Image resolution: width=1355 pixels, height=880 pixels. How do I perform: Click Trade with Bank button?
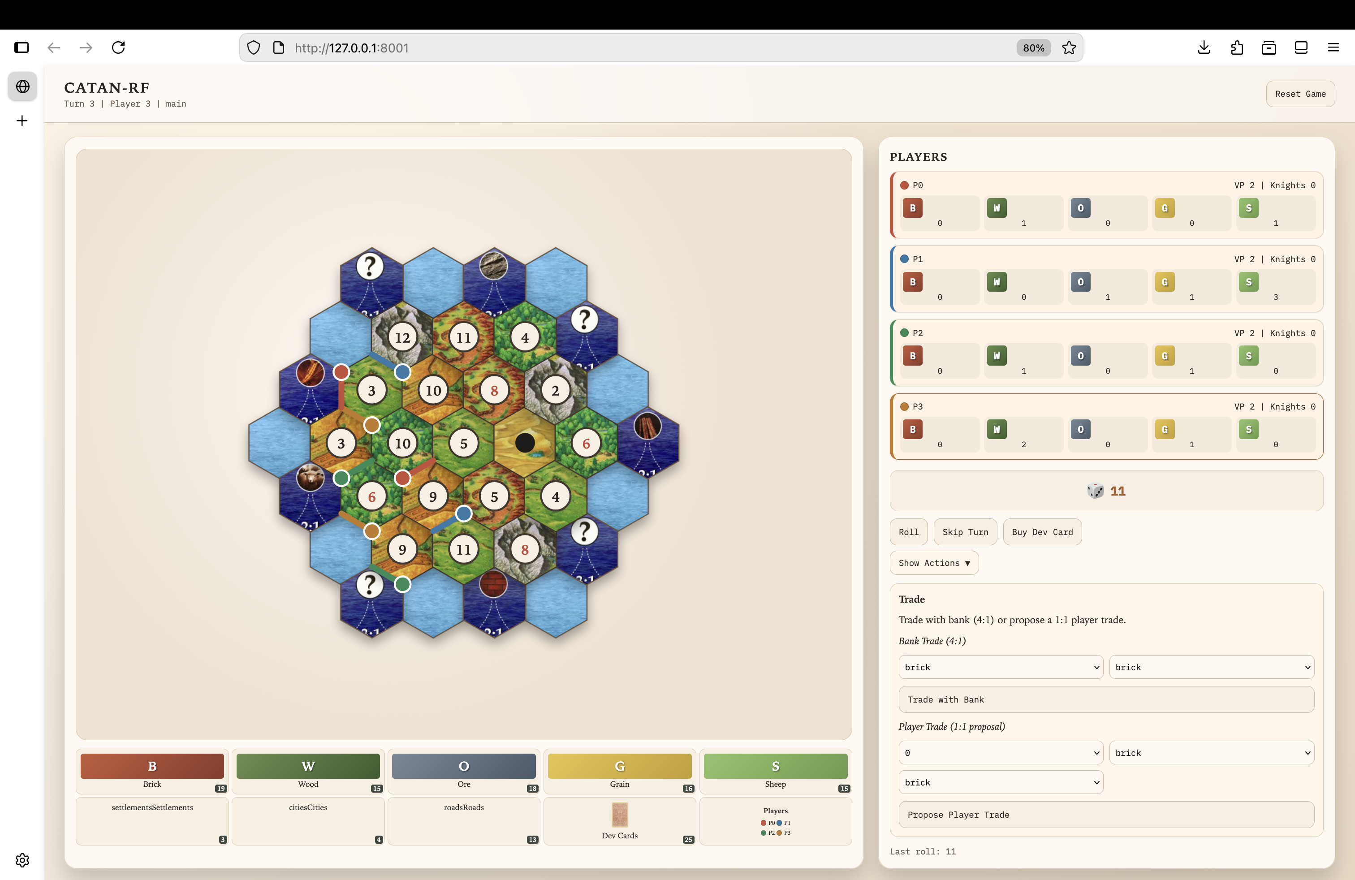click(x=1106, y=699)
